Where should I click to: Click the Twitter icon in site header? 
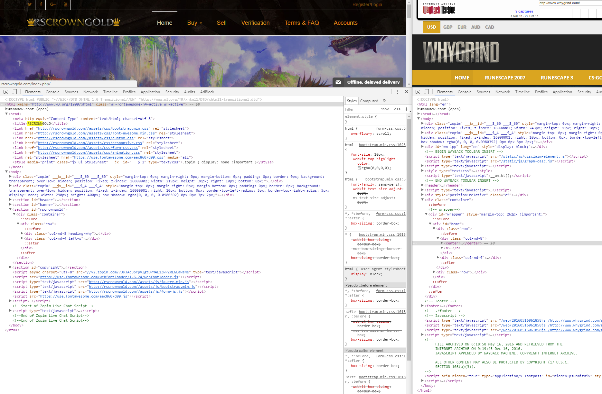pyautogui.click(x=30, y=4)
